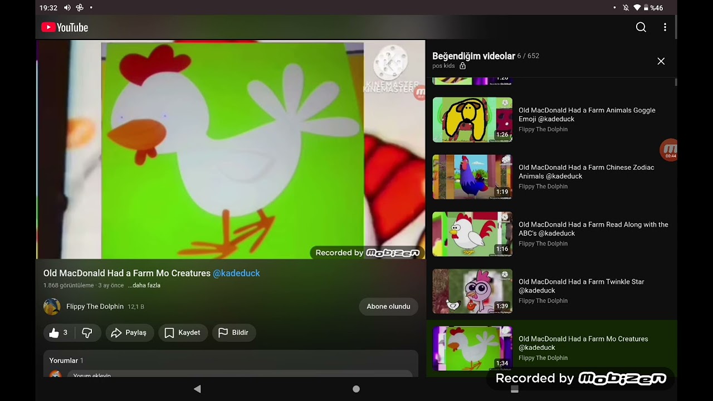Tap the battery %46 indicator
Screen dimensions: 713x401
tap(653, 8)
